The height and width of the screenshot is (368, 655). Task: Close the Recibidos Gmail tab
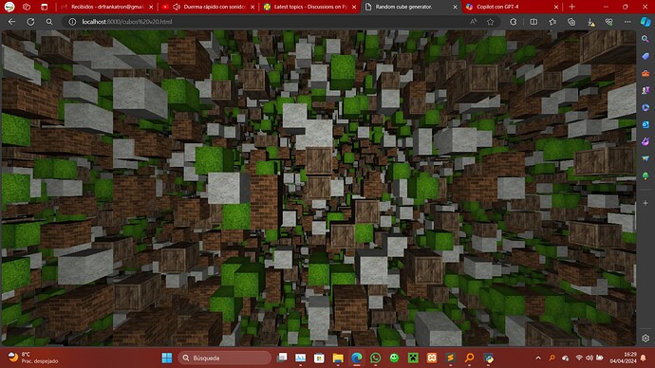pos(151,7)
